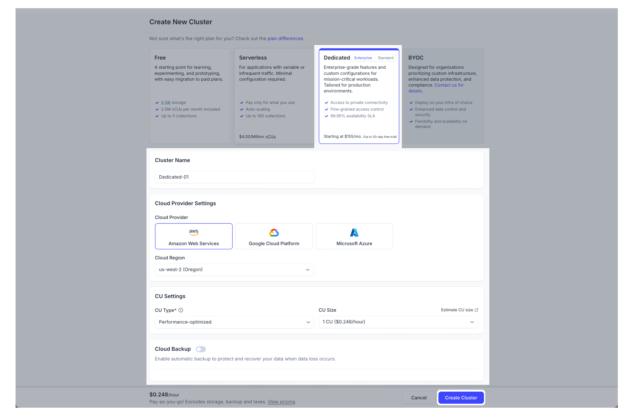The height and width of the screenshot is (420, 635).
Task: Click Access to private connectivity text
Action: point(359,103)
